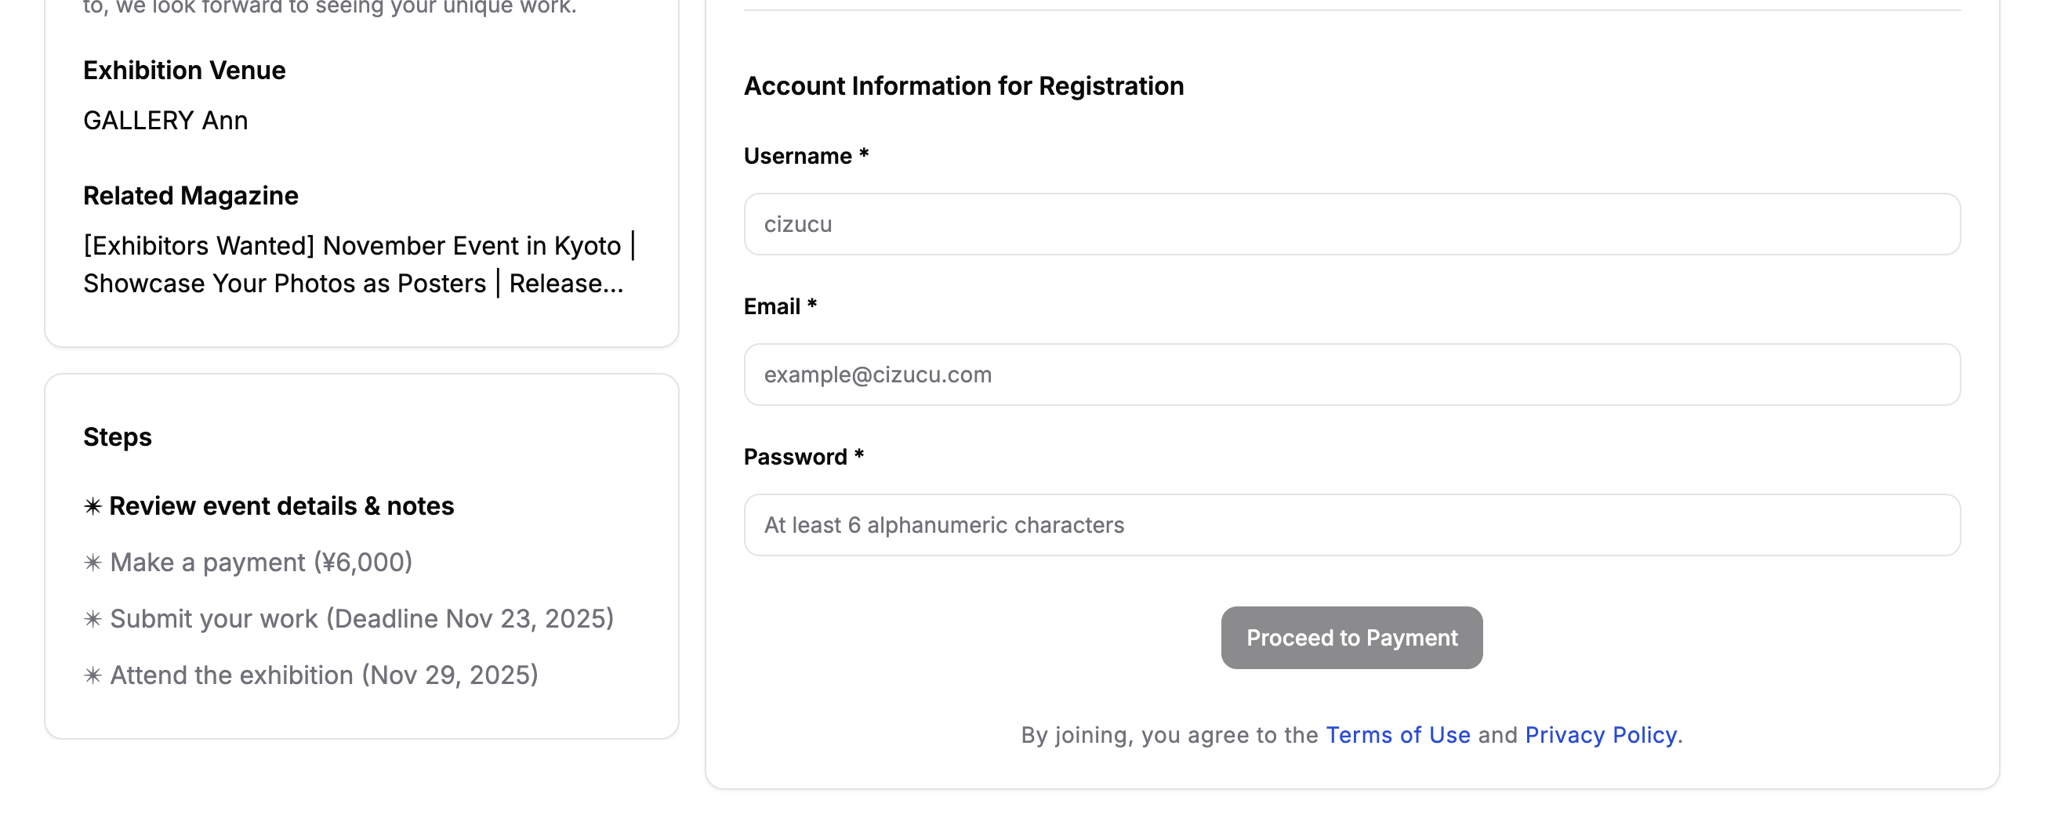This screenshot has width=2057, height=818.
Task: Open the Privacy Policy link
Action: click(x=1600, y=735)
